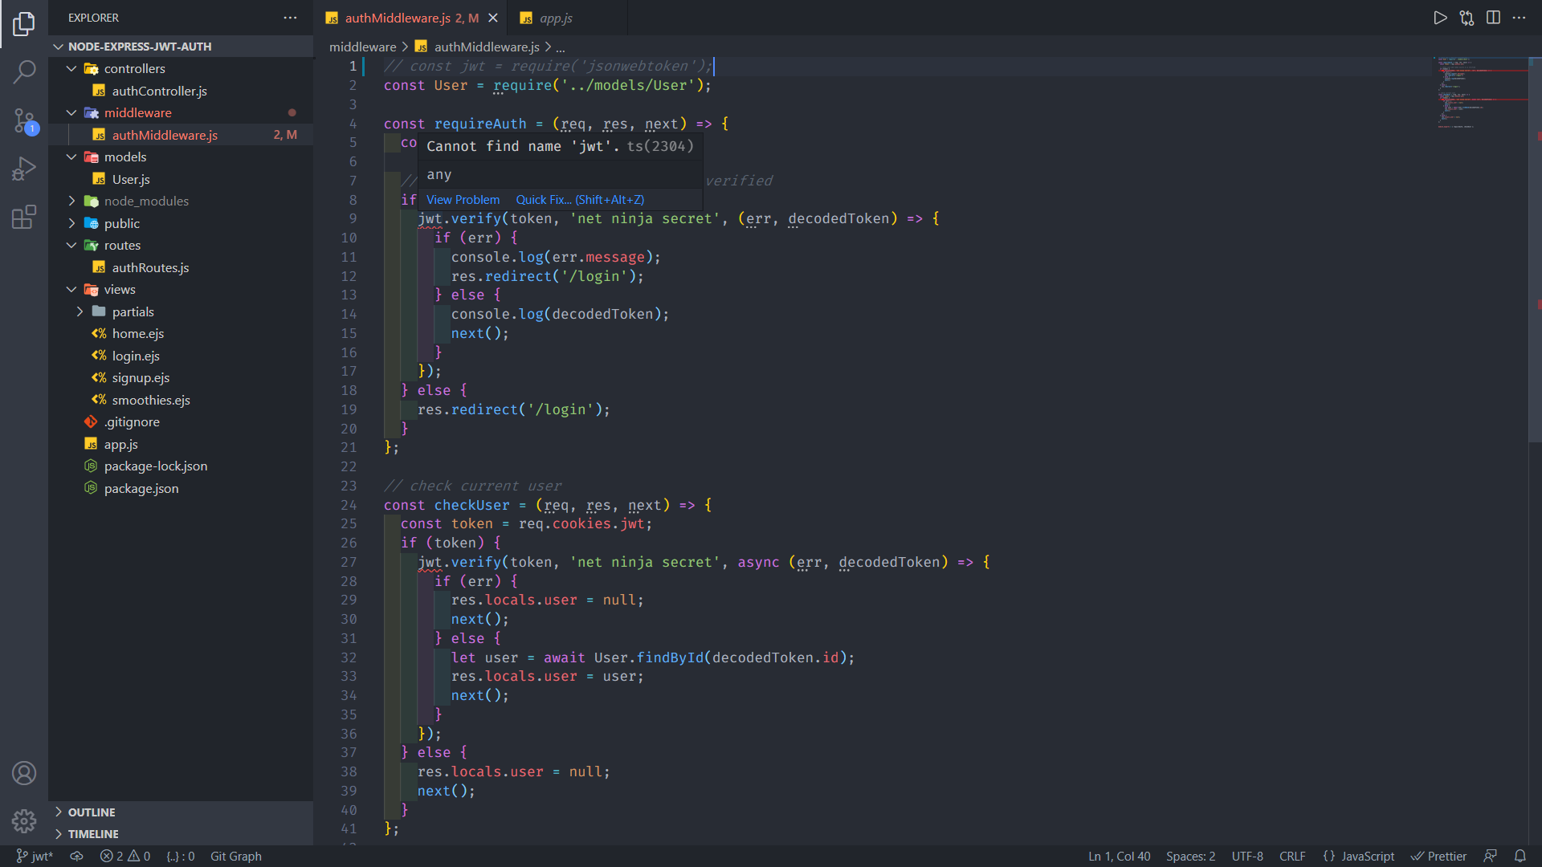Click the View Problem link
The image size is (1542, 867).
click(x=463, y=200)
